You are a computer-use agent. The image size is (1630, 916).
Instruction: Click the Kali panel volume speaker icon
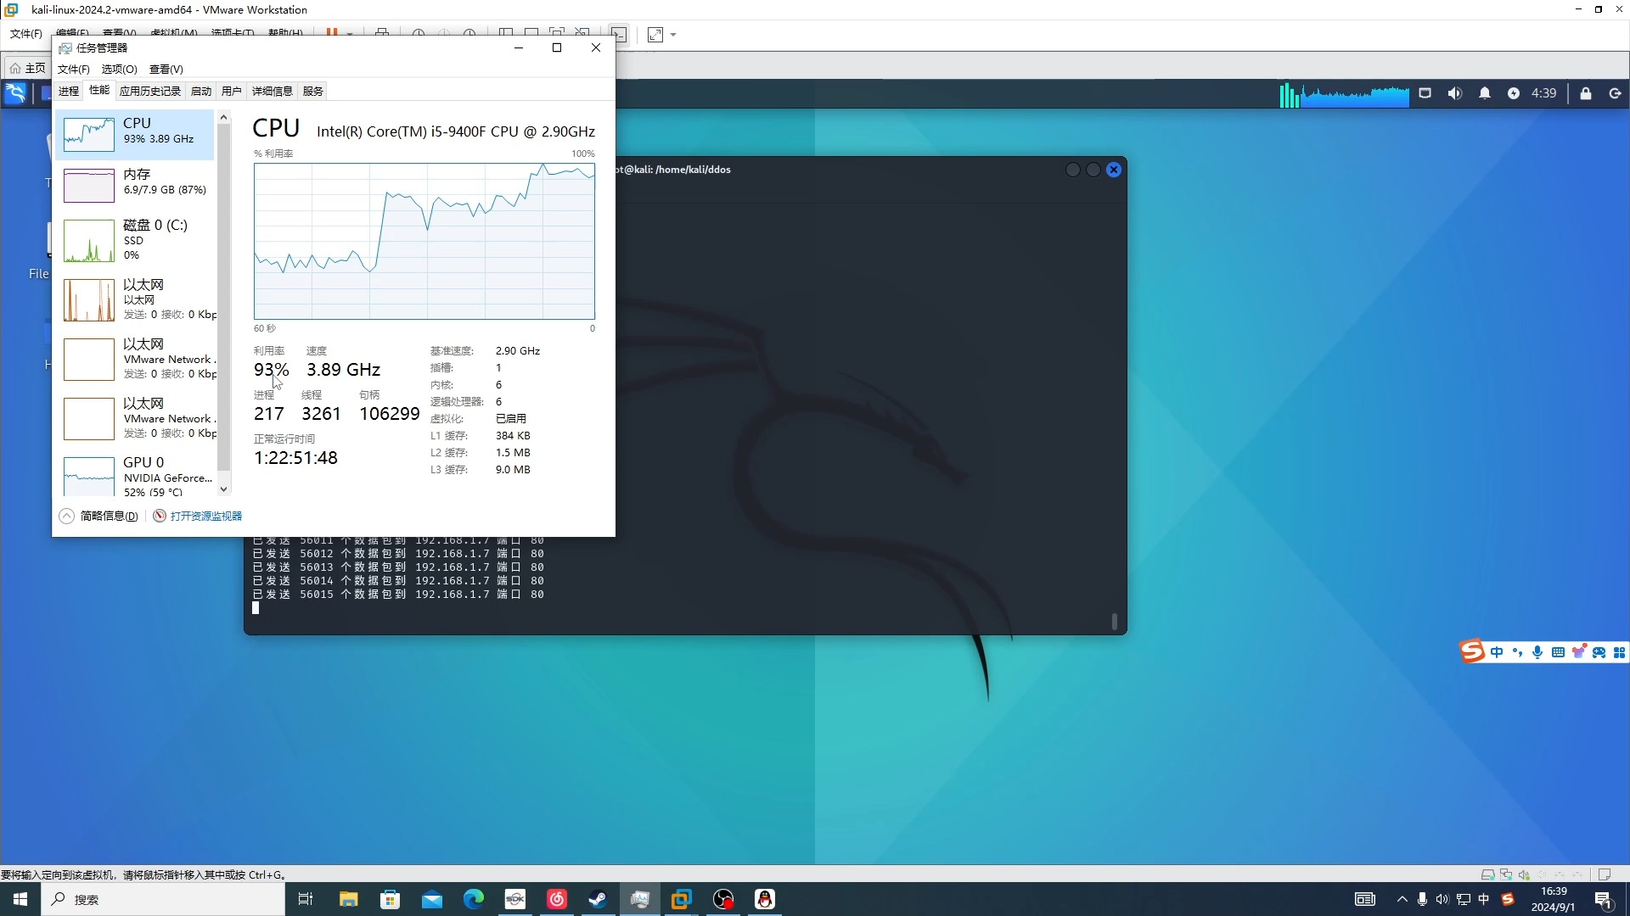pos(1455,93)
